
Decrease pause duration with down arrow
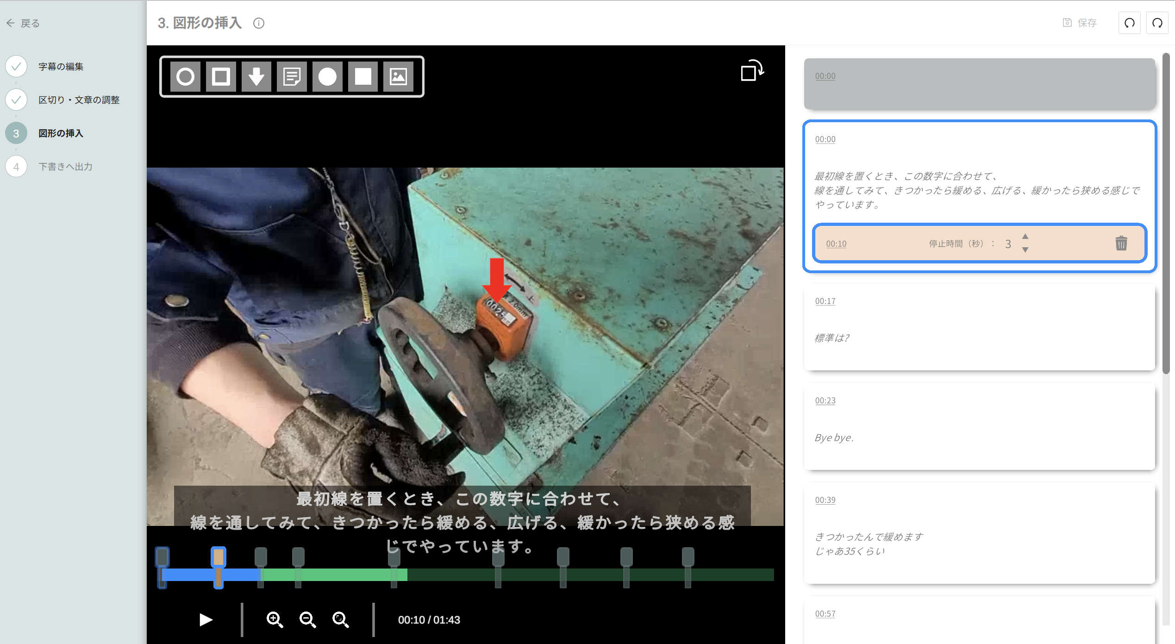[x=1025, y=250]
